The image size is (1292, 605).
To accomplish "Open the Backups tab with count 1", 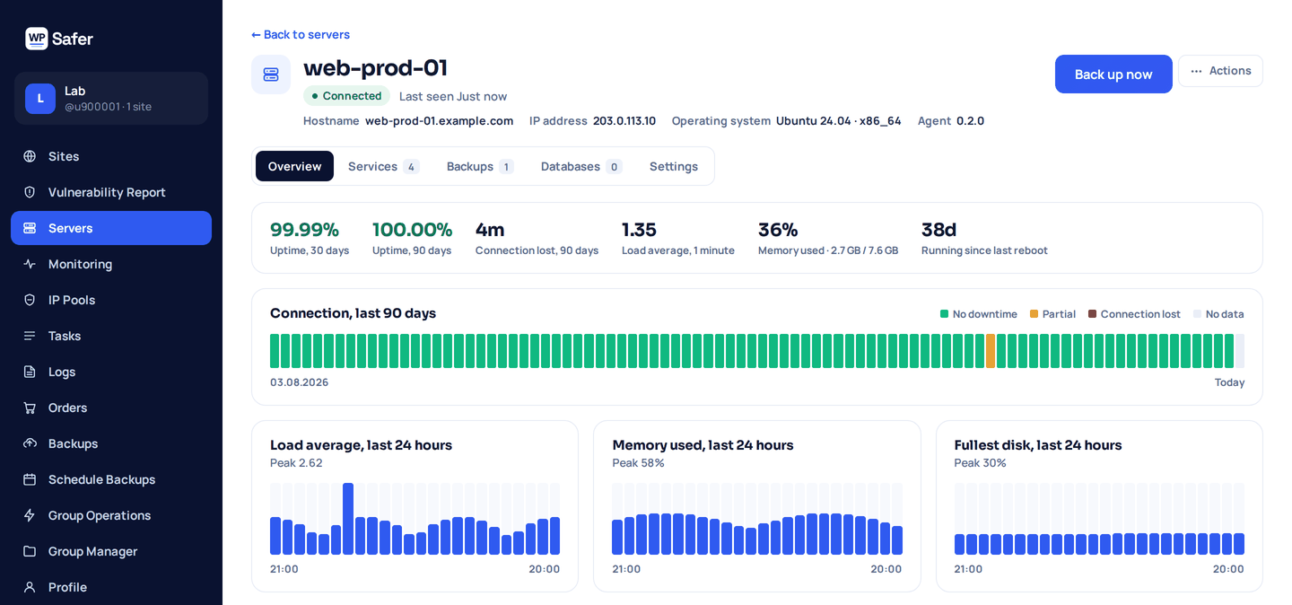I will pyautogui.click(x=480, y=166).
